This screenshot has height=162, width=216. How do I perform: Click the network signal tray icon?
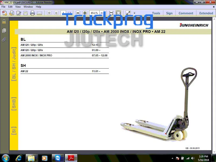(187, 158)
